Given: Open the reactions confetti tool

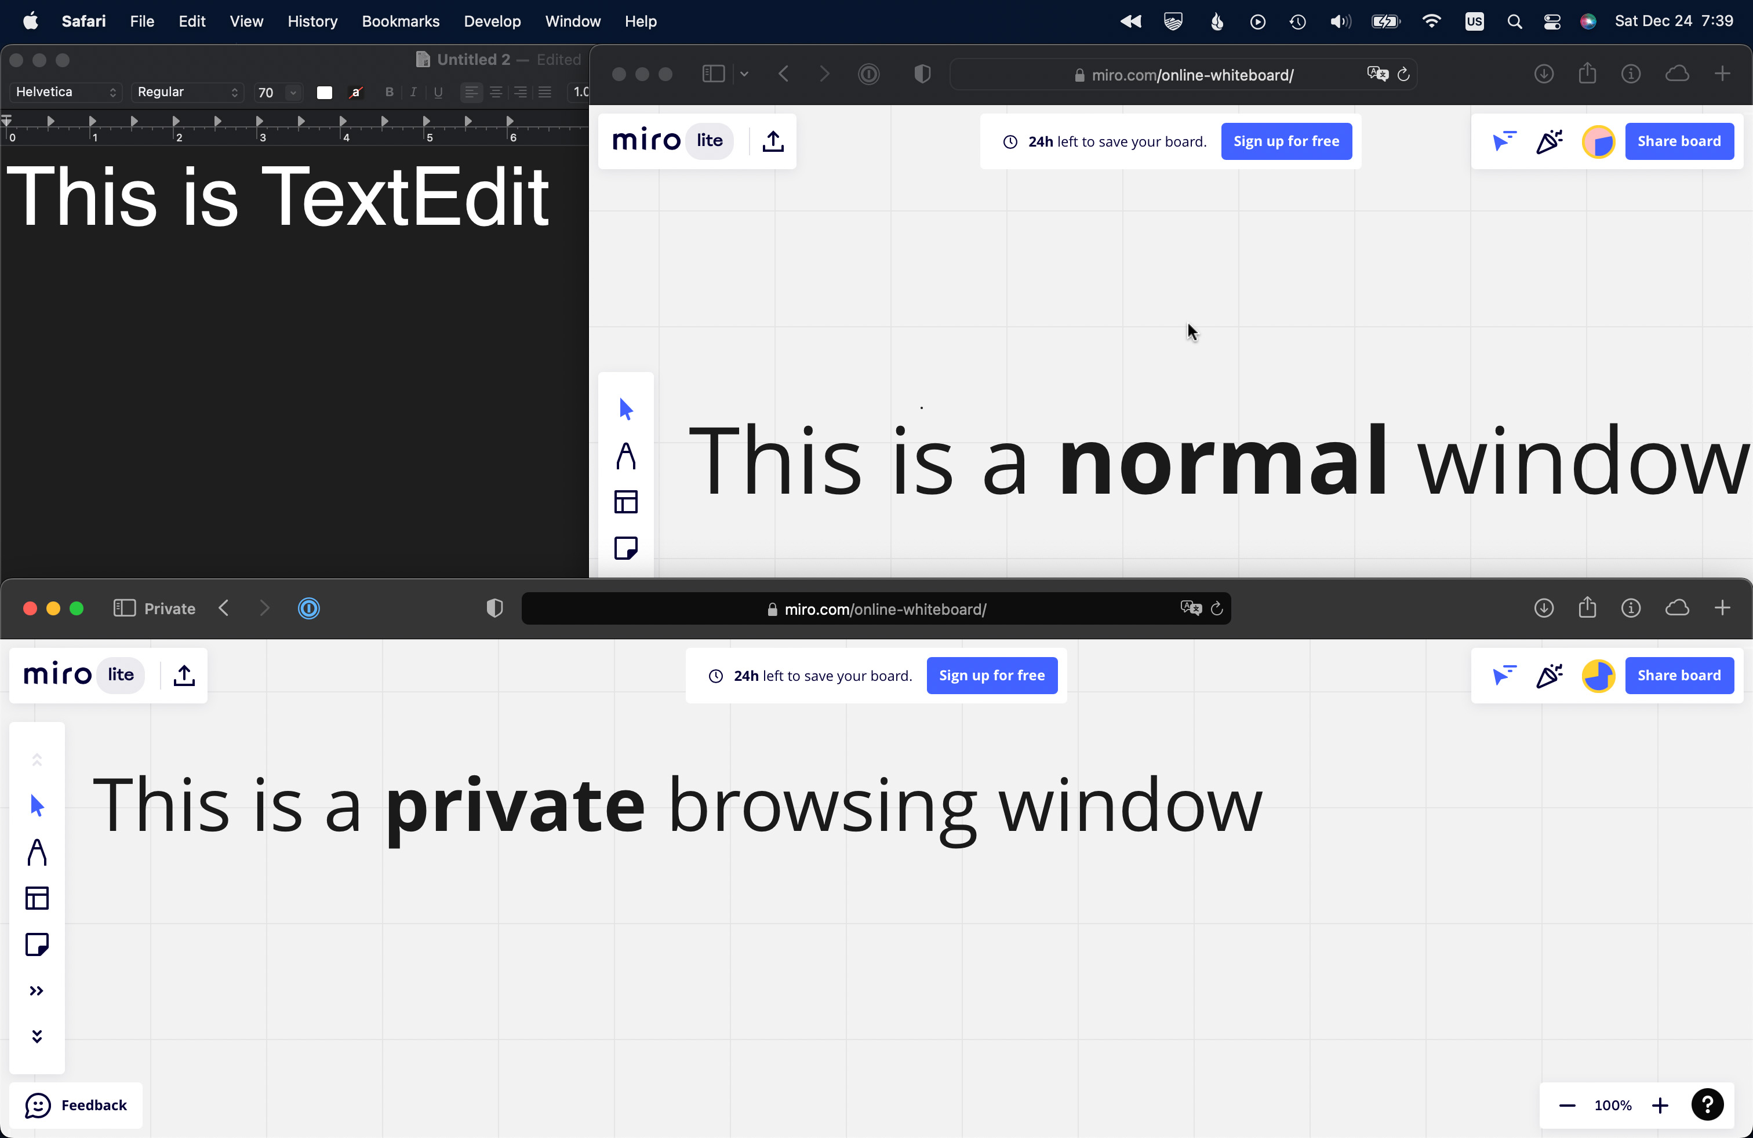Looking at the screenshot, I should (x=1550, y=675).
